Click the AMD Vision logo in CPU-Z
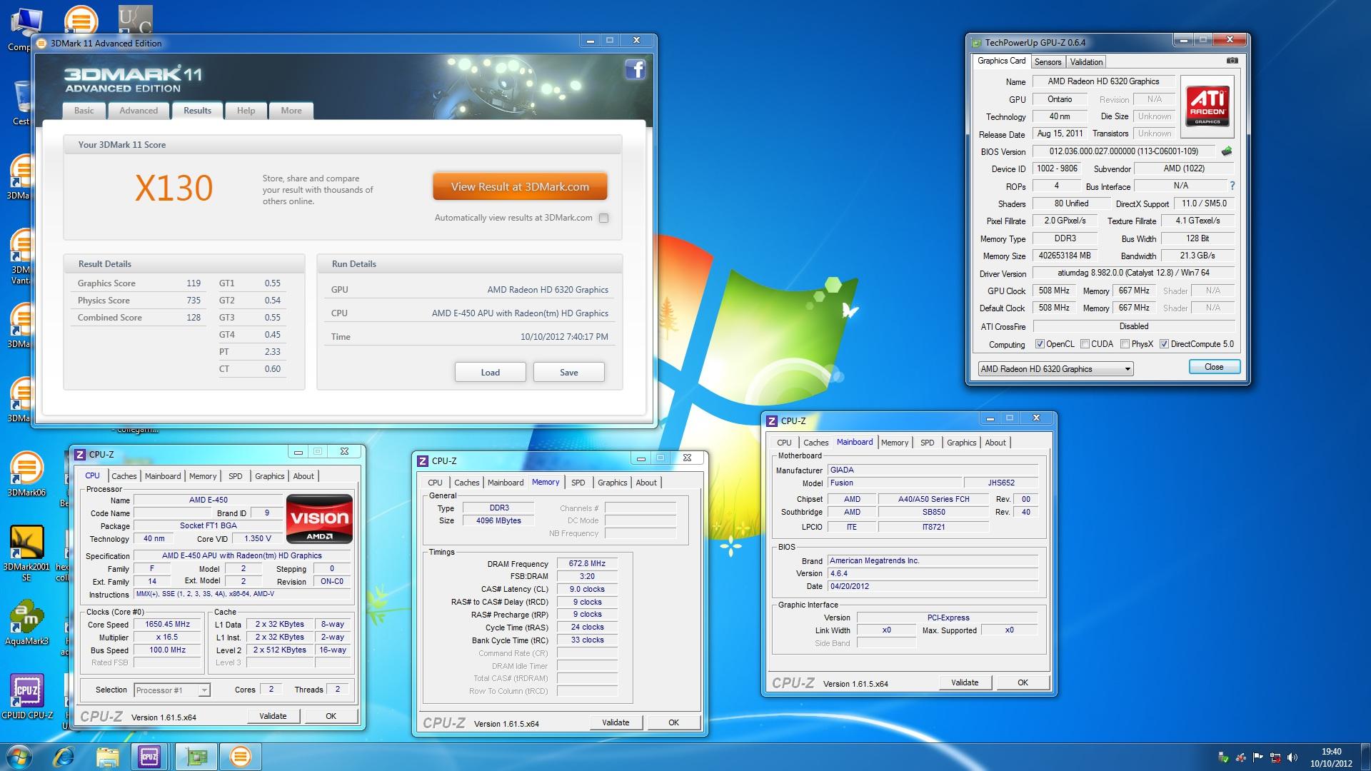The height and width of the screenshot is (771, 1371). pos(319,519)
